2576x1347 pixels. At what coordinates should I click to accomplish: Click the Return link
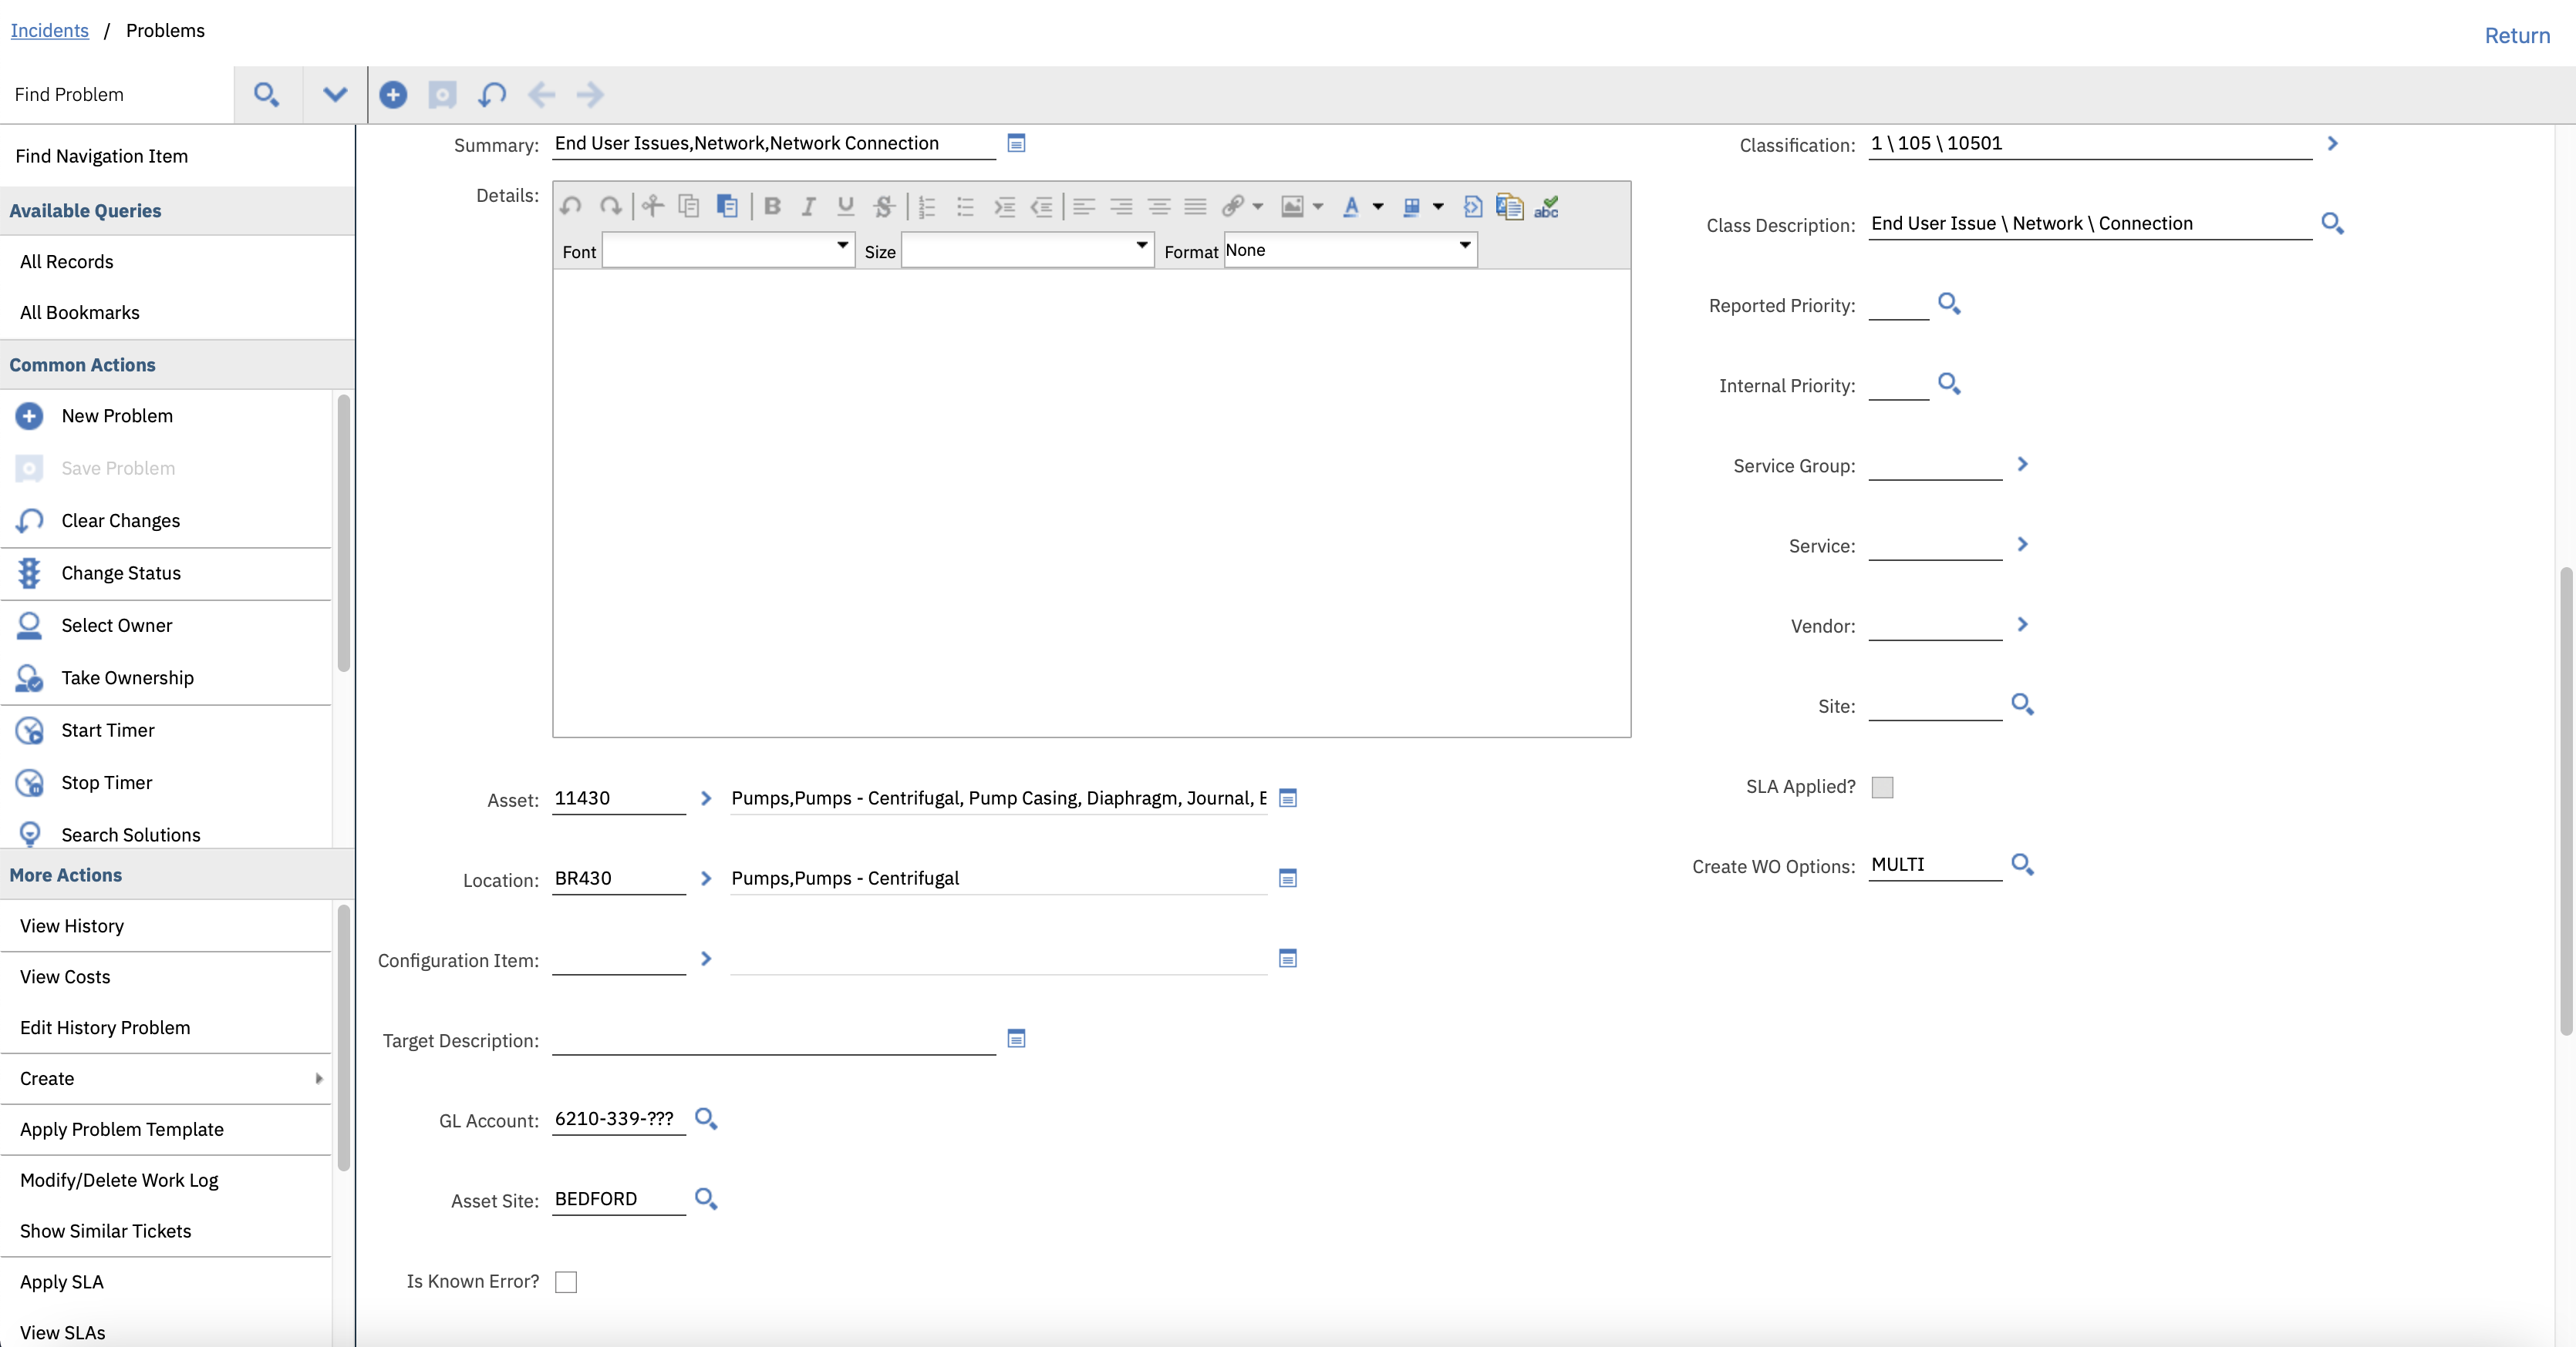(x=2516, y=36)
